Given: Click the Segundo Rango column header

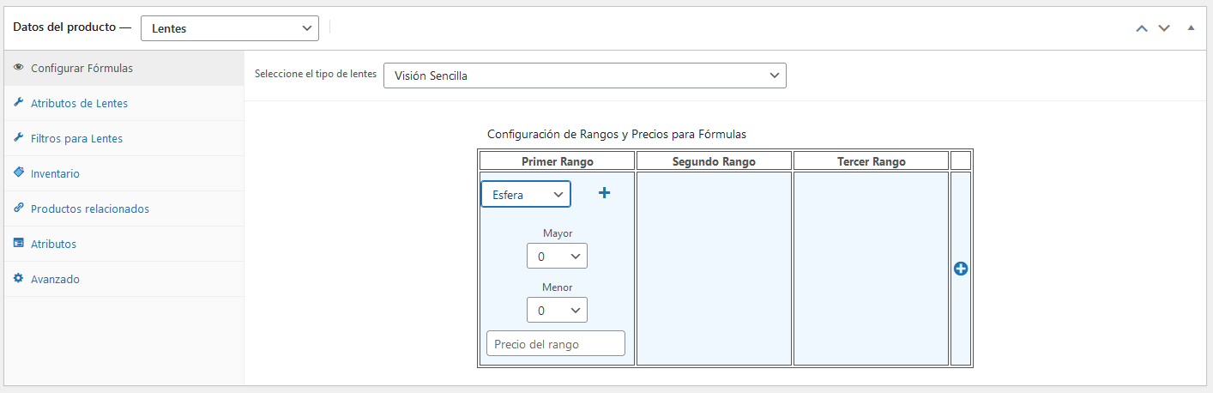Looking at the screenshot, I should click(714, 161).
